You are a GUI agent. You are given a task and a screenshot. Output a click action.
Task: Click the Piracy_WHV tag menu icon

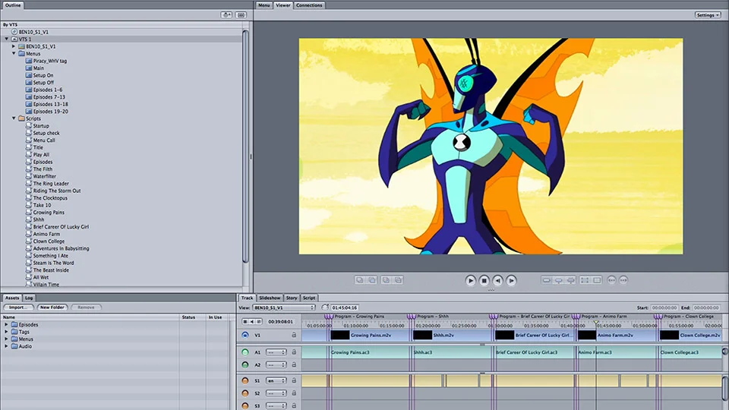coord(29,61)
